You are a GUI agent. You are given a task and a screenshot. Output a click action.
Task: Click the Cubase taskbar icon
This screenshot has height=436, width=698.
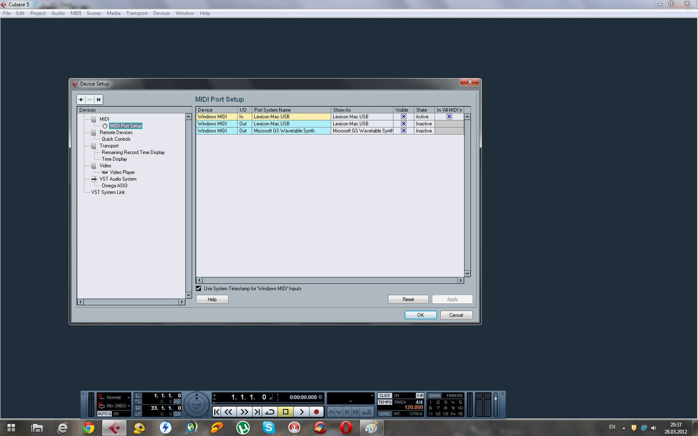click(x=115, y=427)
